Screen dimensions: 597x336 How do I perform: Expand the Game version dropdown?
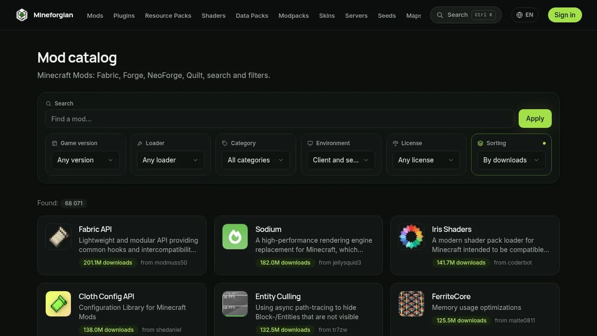point(85,160)
